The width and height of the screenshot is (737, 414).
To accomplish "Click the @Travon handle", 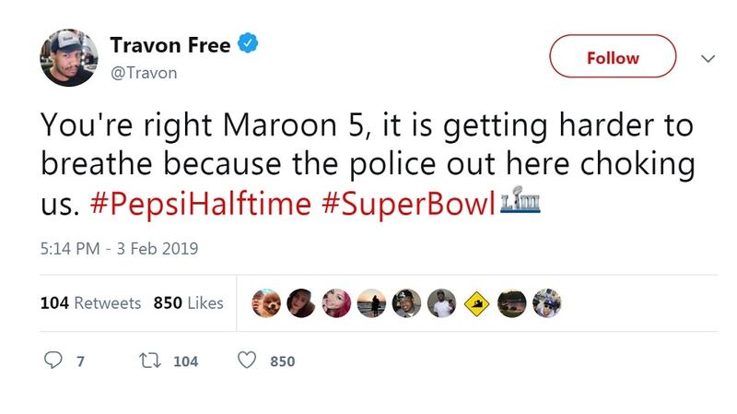I will [x=143, y=72].
